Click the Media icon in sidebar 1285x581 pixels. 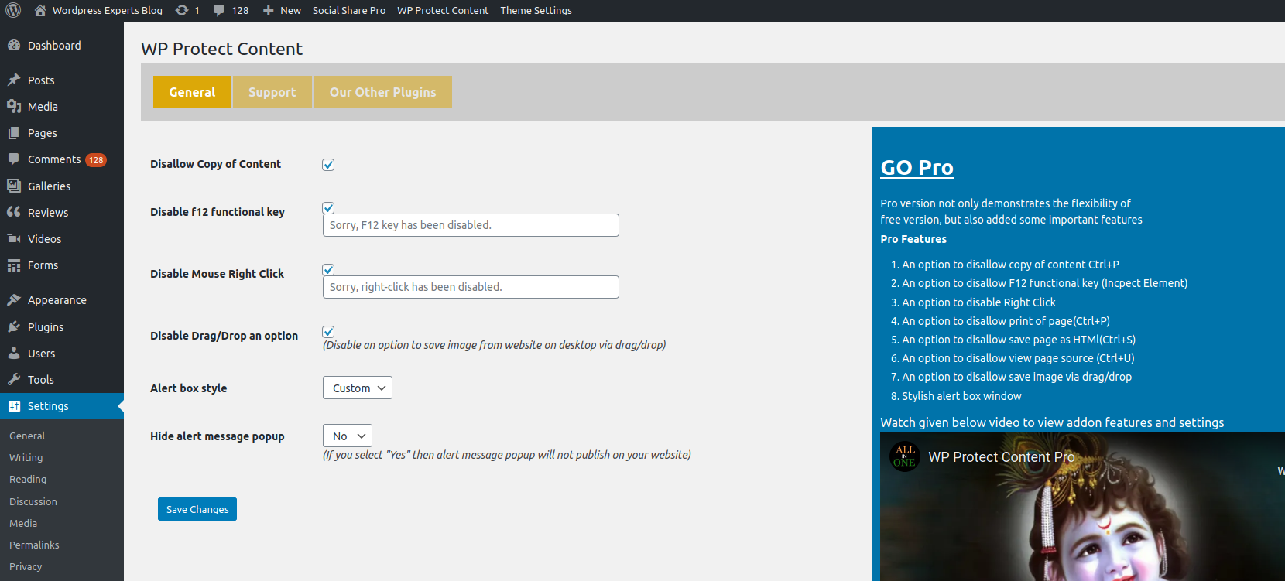(x=14, y=106)
